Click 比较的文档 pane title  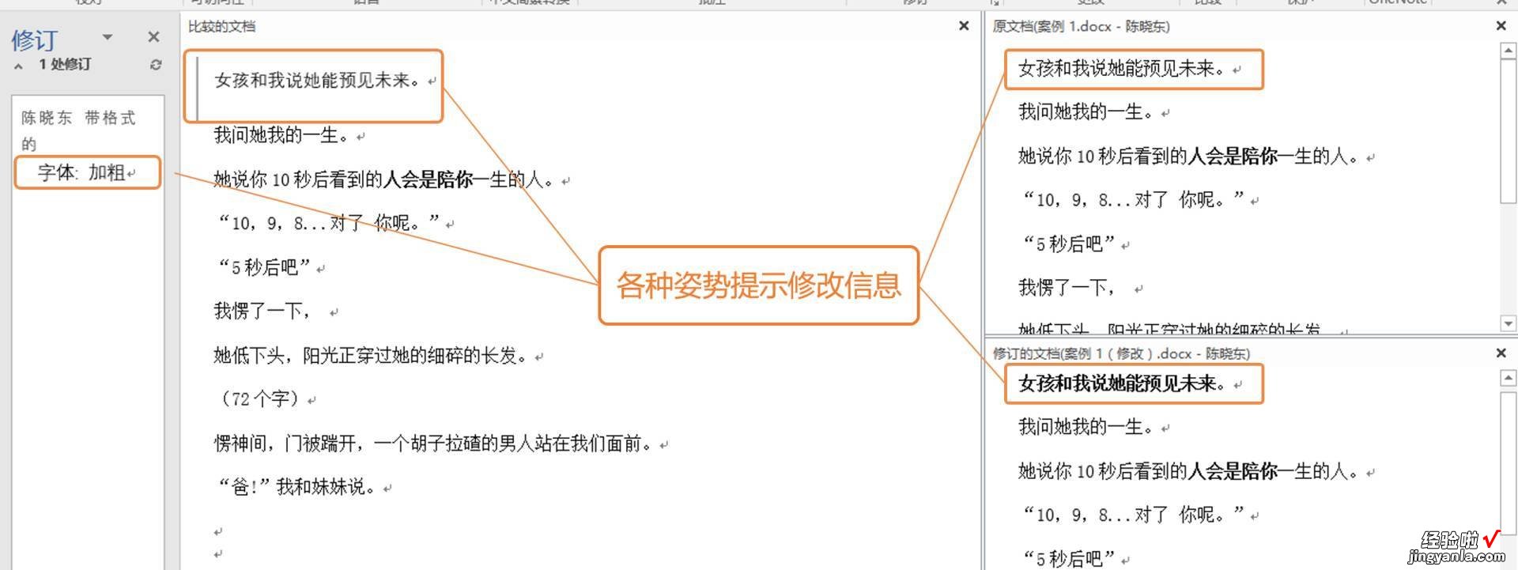click(x=221, y=26)
